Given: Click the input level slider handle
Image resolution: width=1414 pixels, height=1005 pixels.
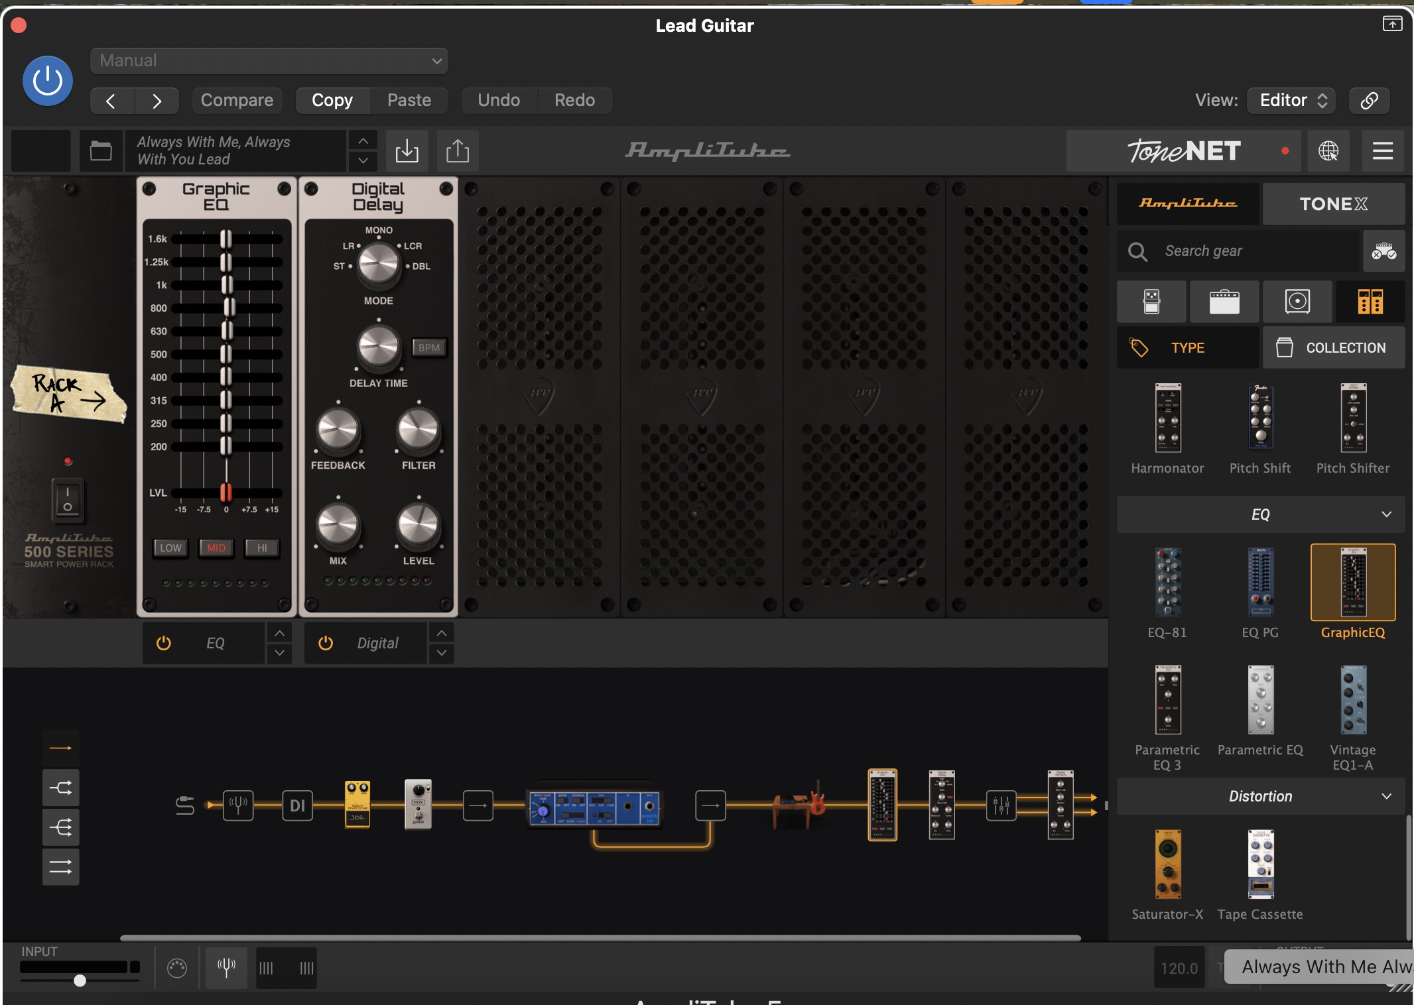Looking at the screenshot, I should click(80, 980).
